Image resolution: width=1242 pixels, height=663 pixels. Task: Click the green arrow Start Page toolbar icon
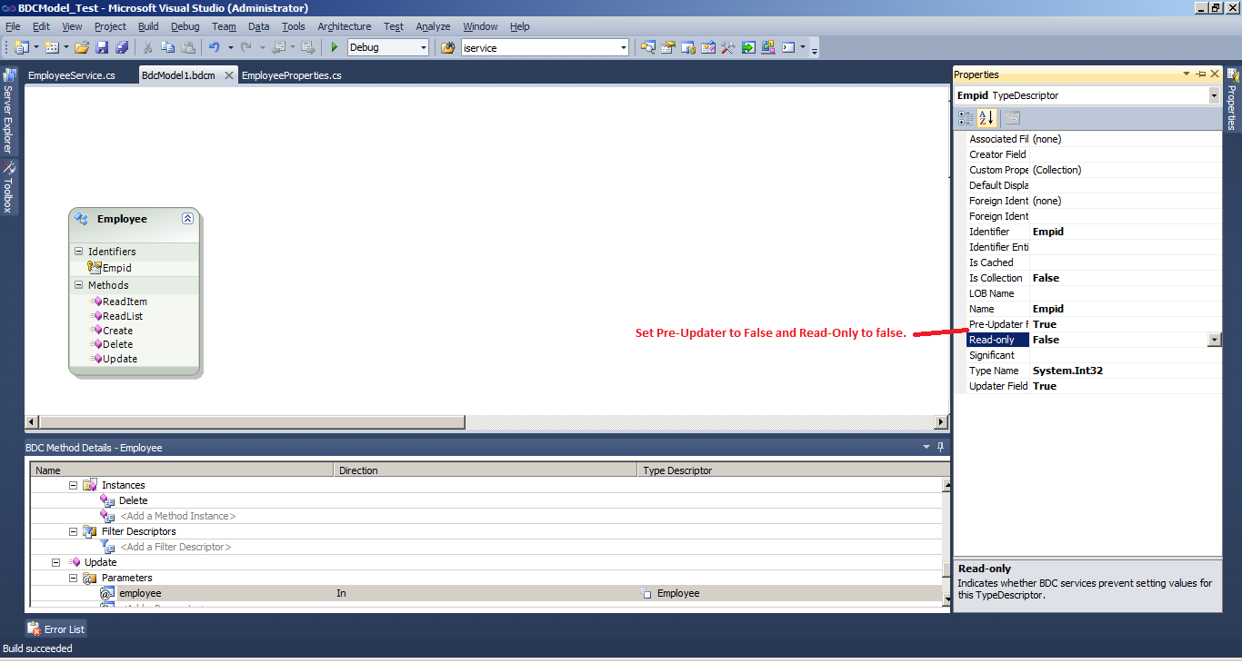click(x=748, y=47)
